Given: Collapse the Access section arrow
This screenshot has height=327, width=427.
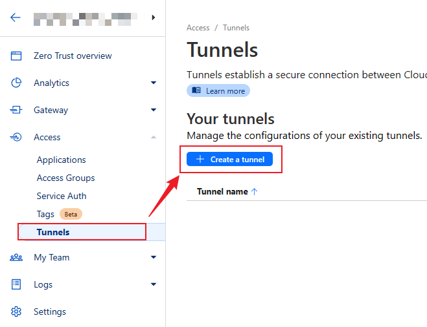Looking at the screenshot, I should [154, 138].
